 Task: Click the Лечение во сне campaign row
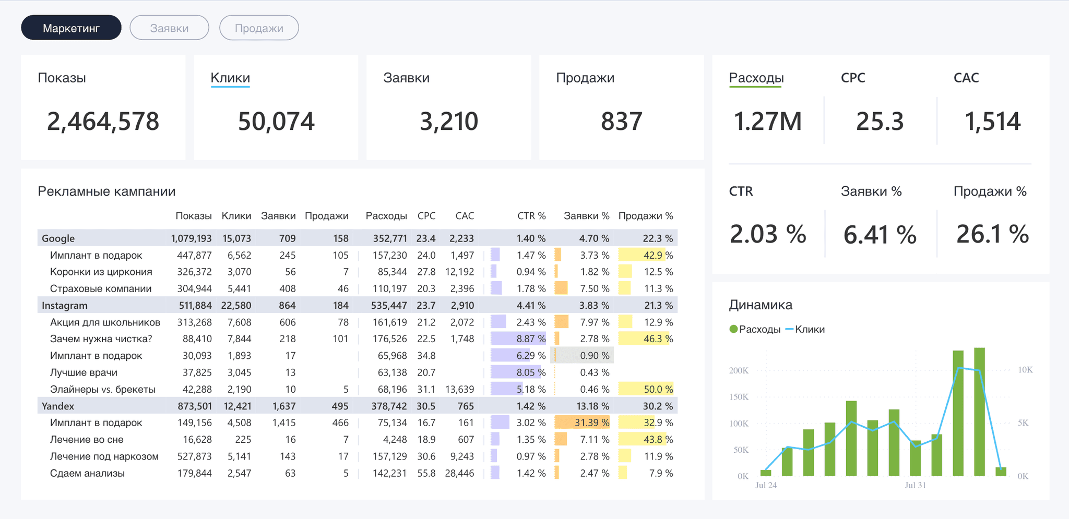(358, 439)
